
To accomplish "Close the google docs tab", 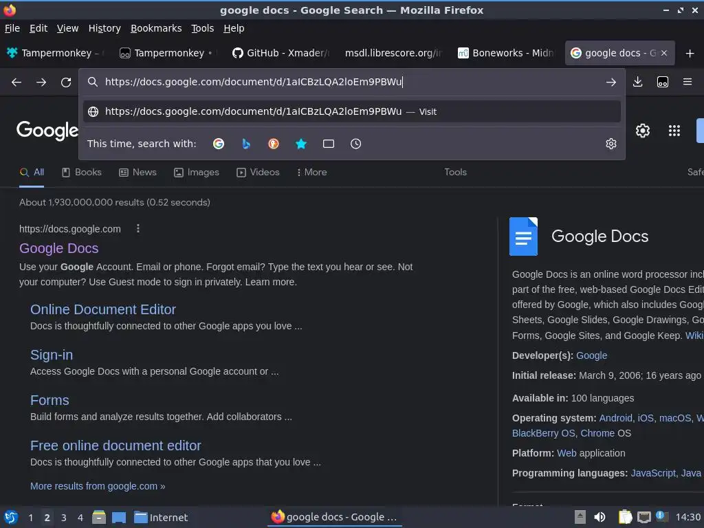I will [x=664, y=53].
